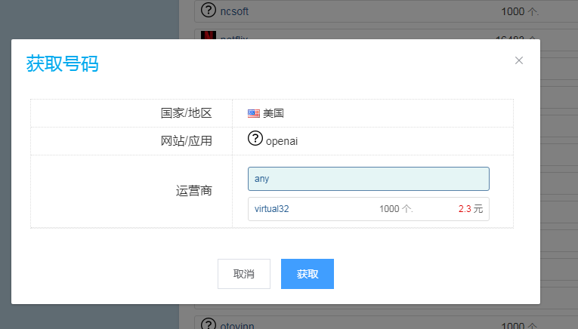This screenshot has height=329, width=578.
Task: Click the 1000 个 count for ncsoft
Action: click(x=520, y=11)
